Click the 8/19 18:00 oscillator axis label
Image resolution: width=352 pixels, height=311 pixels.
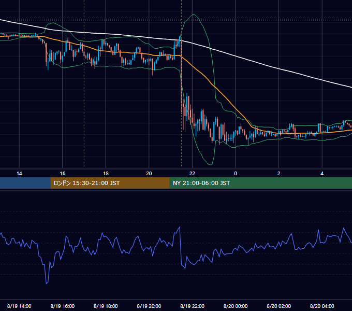point(106,306)
